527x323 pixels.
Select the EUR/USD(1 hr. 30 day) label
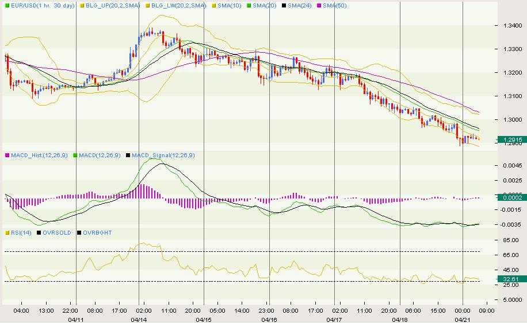click(43, 6)
